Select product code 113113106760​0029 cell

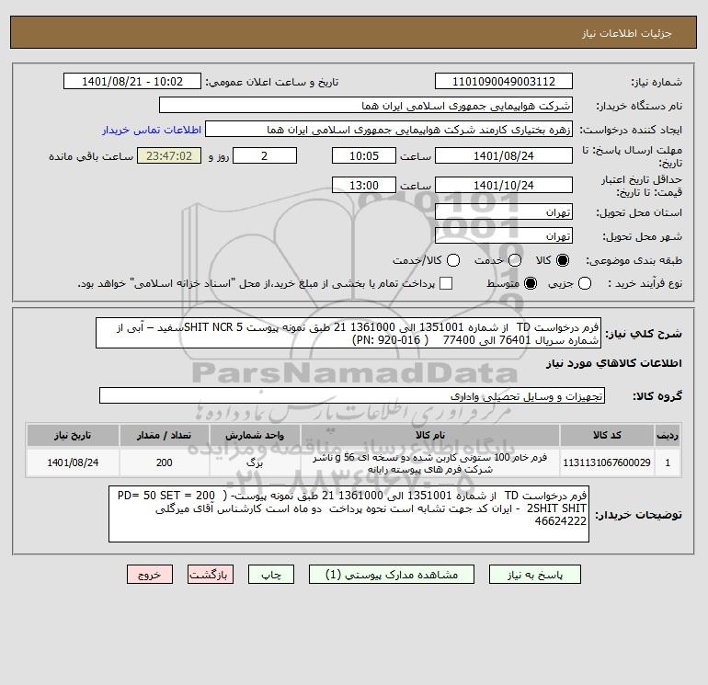pyautogui.click(x=607, y=462)
